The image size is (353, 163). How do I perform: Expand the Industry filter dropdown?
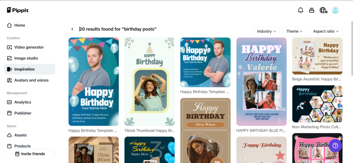coord(266,31)
